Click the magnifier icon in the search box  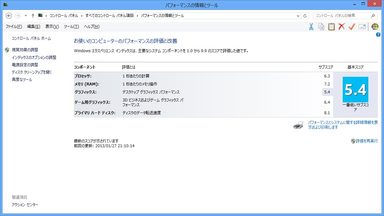(373, 15)
